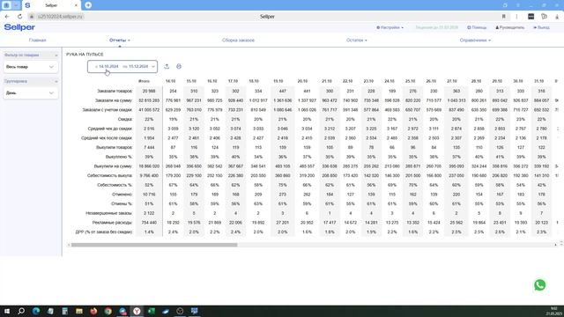Click the flag extension icon in browser toolbar

[544, 17]
